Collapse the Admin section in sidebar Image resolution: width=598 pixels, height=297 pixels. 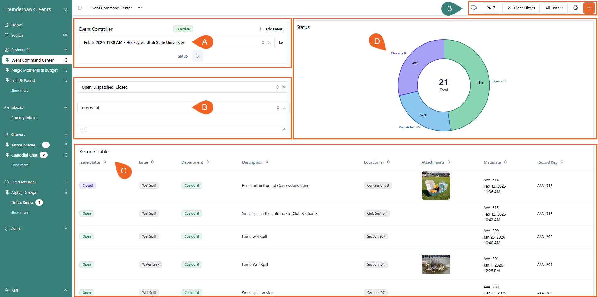[x=66, y=228]
